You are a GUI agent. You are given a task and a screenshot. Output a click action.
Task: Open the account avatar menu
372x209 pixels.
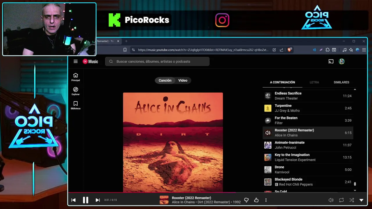[x=342, y=61]
